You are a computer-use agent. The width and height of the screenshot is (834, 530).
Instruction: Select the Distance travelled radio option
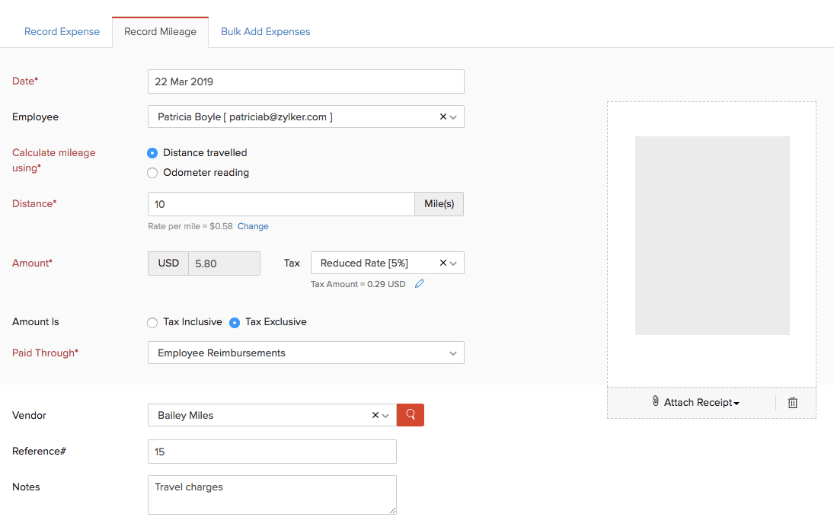coord(152,153)
